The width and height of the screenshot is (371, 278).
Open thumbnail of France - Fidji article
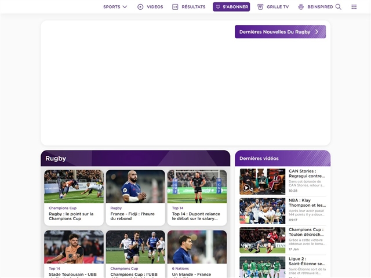135,186
